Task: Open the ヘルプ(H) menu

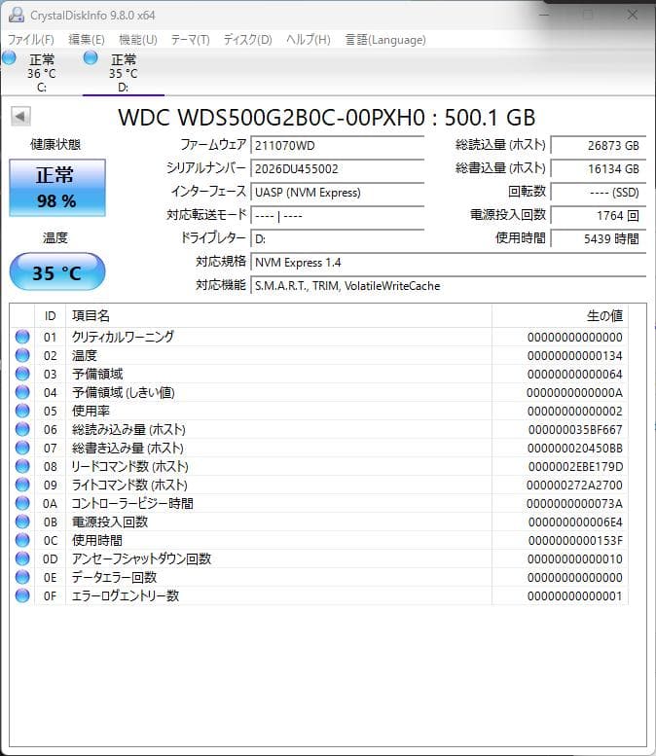Action: [309, 40]
